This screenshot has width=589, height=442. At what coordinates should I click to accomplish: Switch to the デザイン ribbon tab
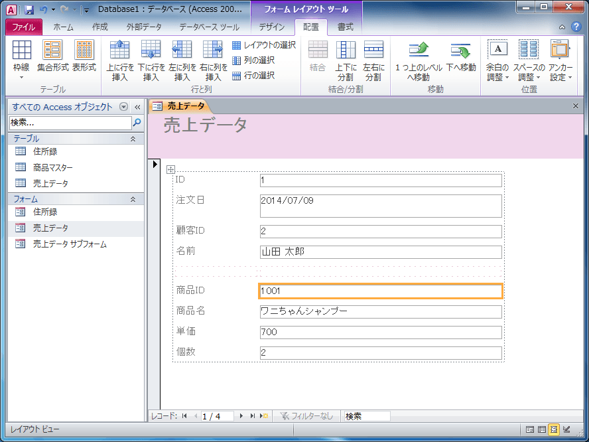coord(272,27)
